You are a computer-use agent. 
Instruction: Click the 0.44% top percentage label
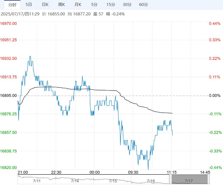tap(215, 24)
